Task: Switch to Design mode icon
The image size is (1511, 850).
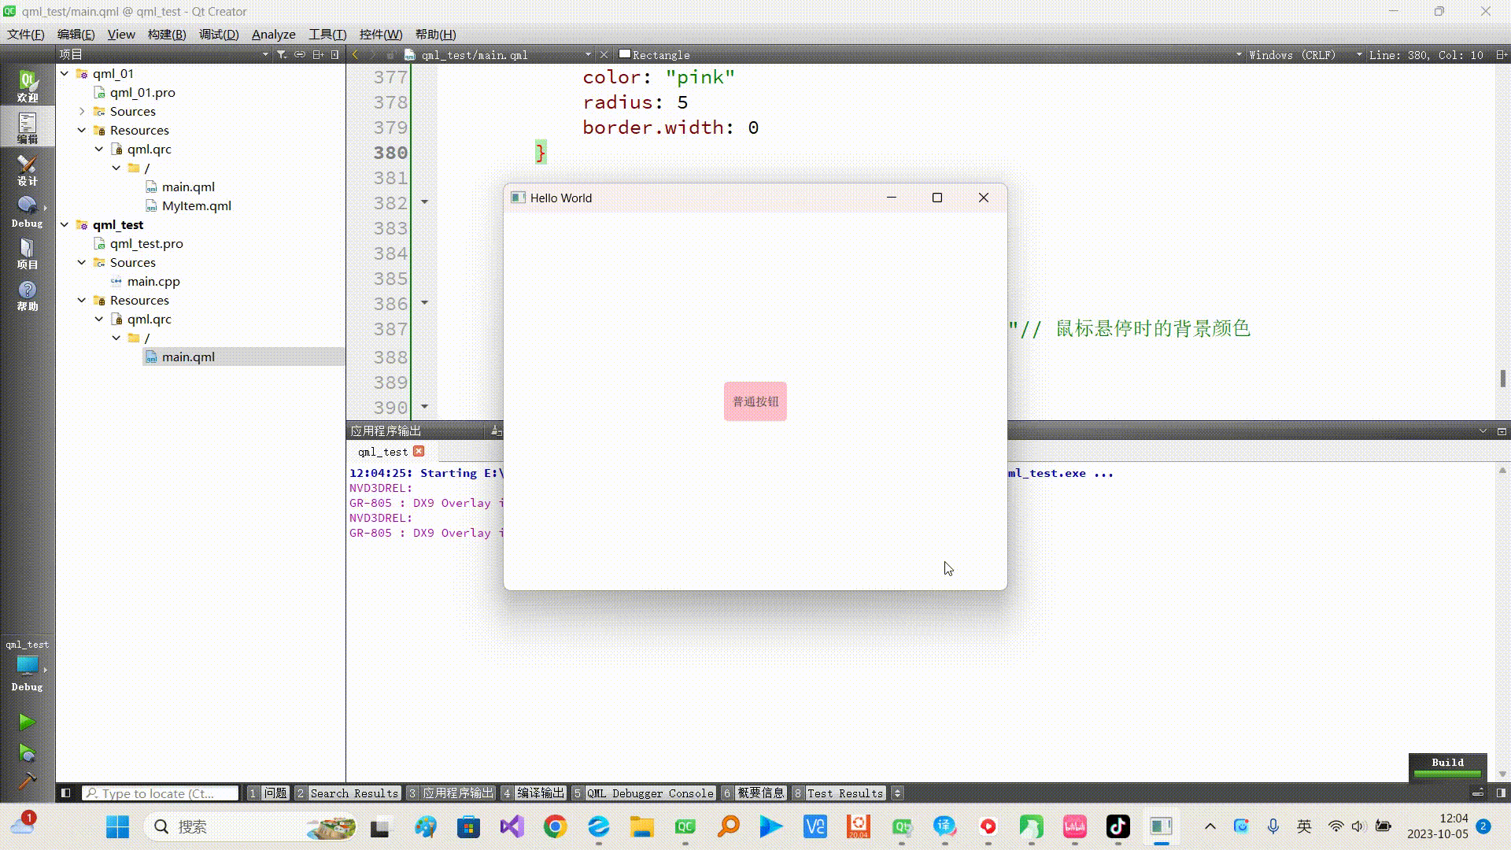Action: (x=27, y=169)
